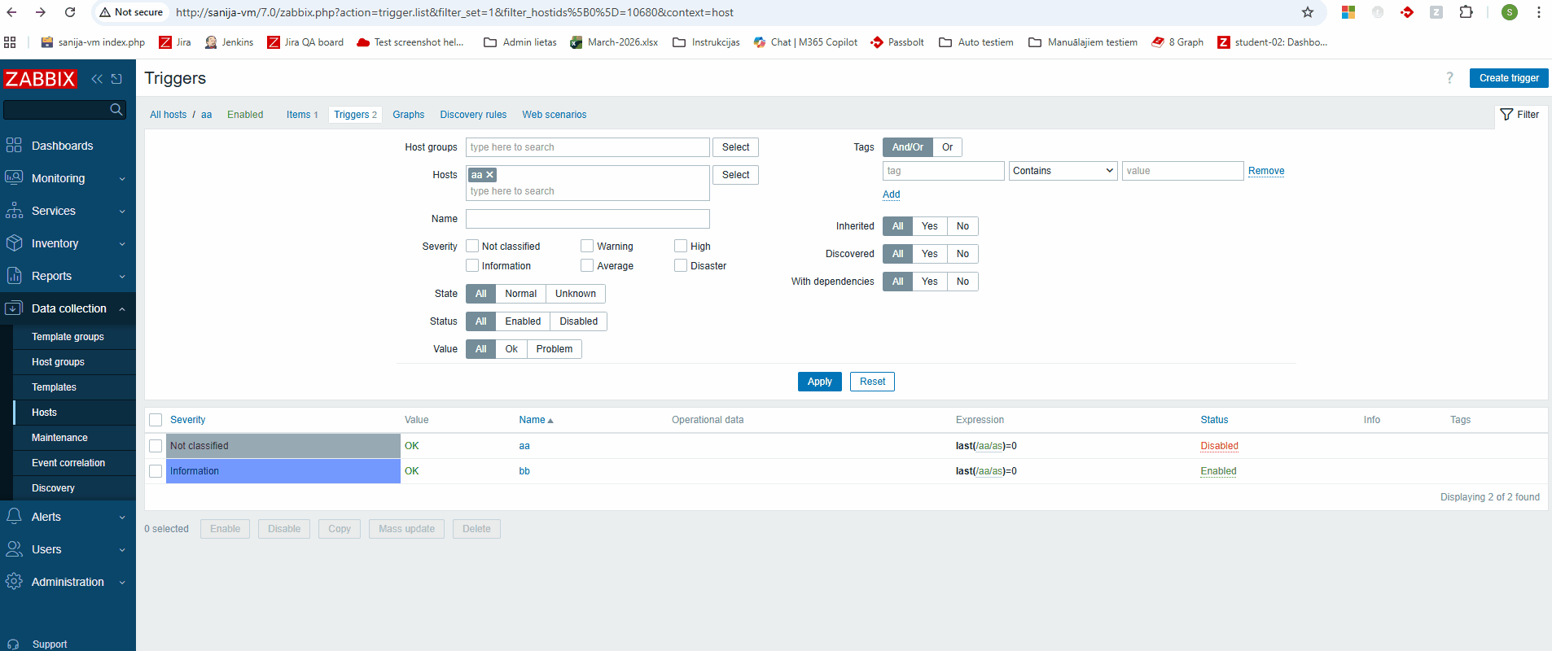Open the Contains tag operator dropdown
The width and height of the screenshot is (1552, 651).
pyautogui.click(x=1062, y=171)
